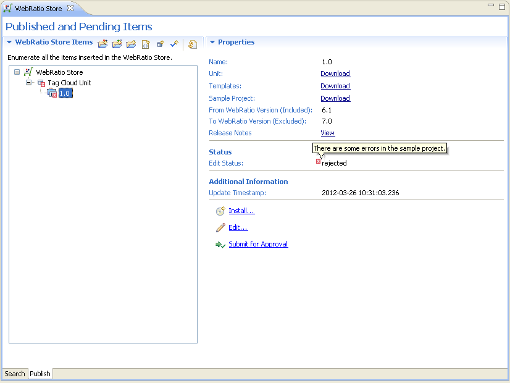510x383 pixels.
Task: Click the second new-folder icon with green badge
Action: coord(117,44)
